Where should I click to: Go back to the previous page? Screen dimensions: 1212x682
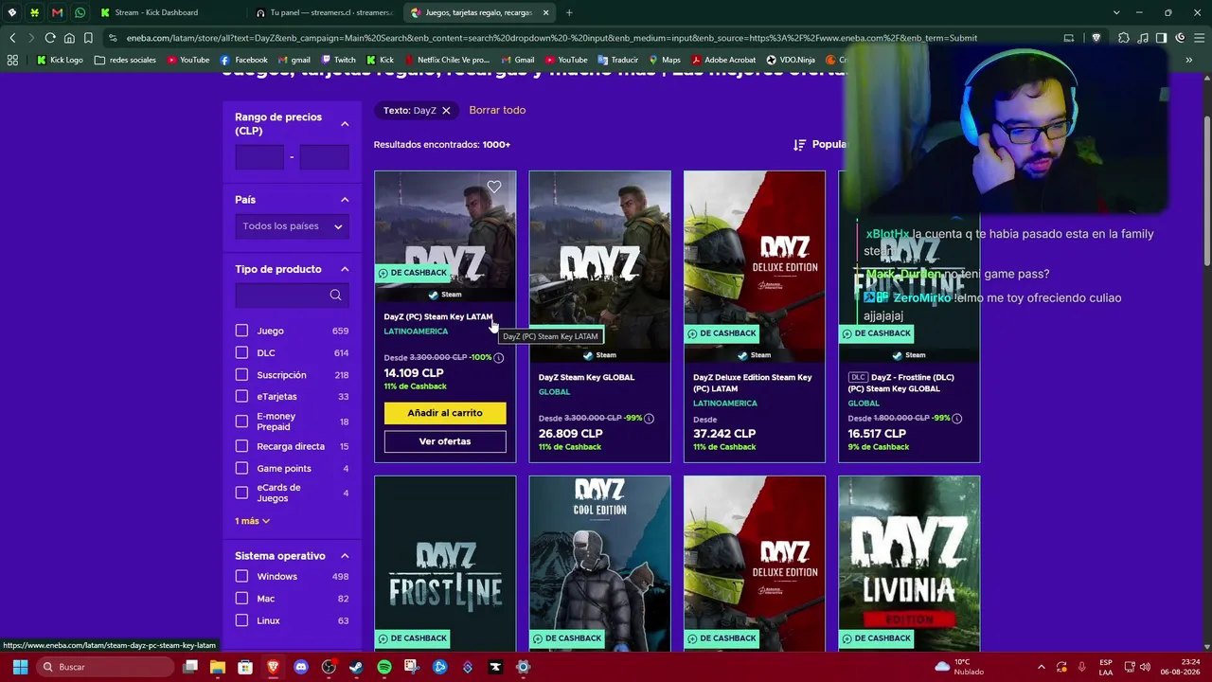point(12,38)
